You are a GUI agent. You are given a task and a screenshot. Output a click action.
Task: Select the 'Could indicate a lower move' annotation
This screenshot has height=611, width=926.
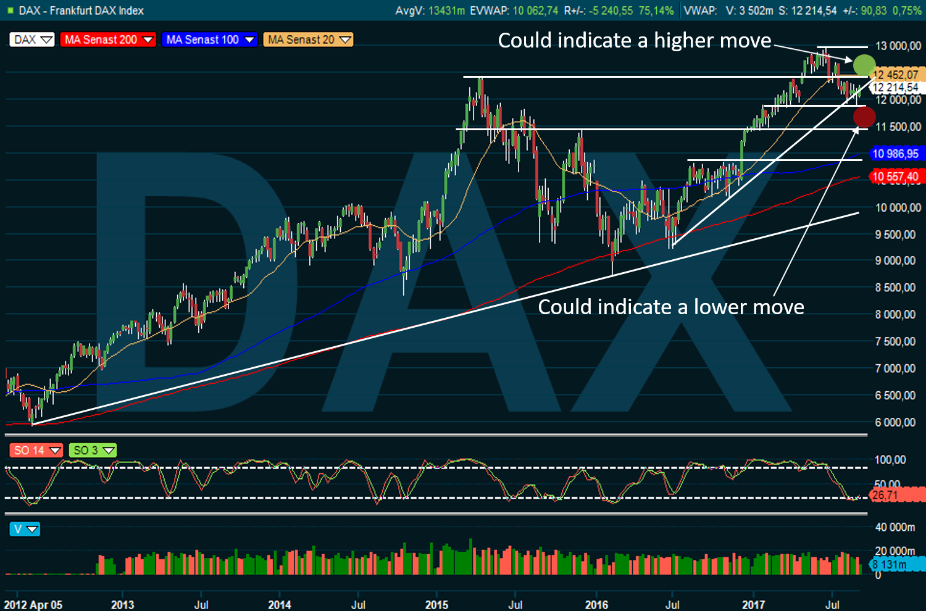(x=671, y=307)
